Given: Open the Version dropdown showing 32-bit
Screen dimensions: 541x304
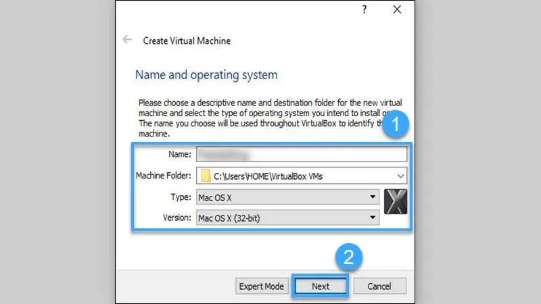Looking at the screenshot, I should tap(288, 218).
